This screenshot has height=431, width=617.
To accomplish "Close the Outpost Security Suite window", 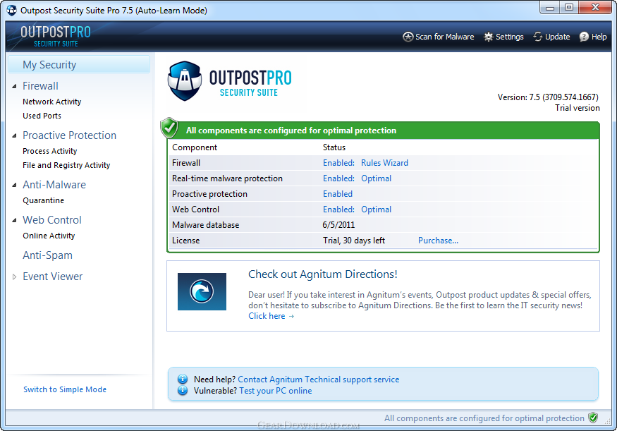I will 596,8.
